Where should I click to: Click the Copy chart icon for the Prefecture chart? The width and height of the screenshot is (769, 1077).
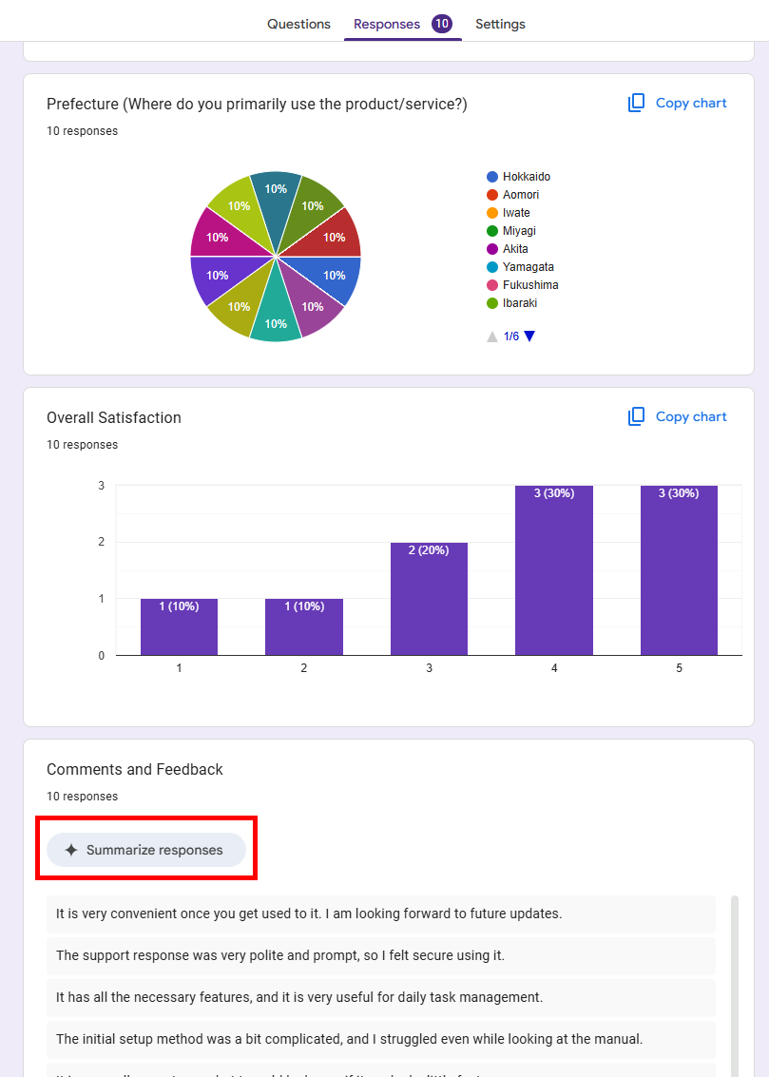point(637,103)
